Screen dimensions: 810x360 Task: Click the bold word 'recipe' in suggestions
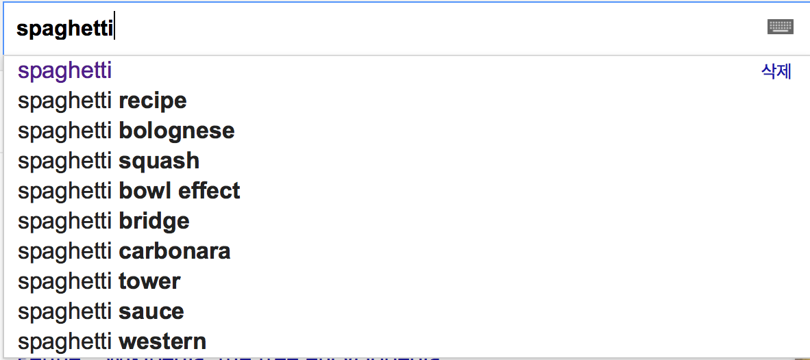coord(153,101)
